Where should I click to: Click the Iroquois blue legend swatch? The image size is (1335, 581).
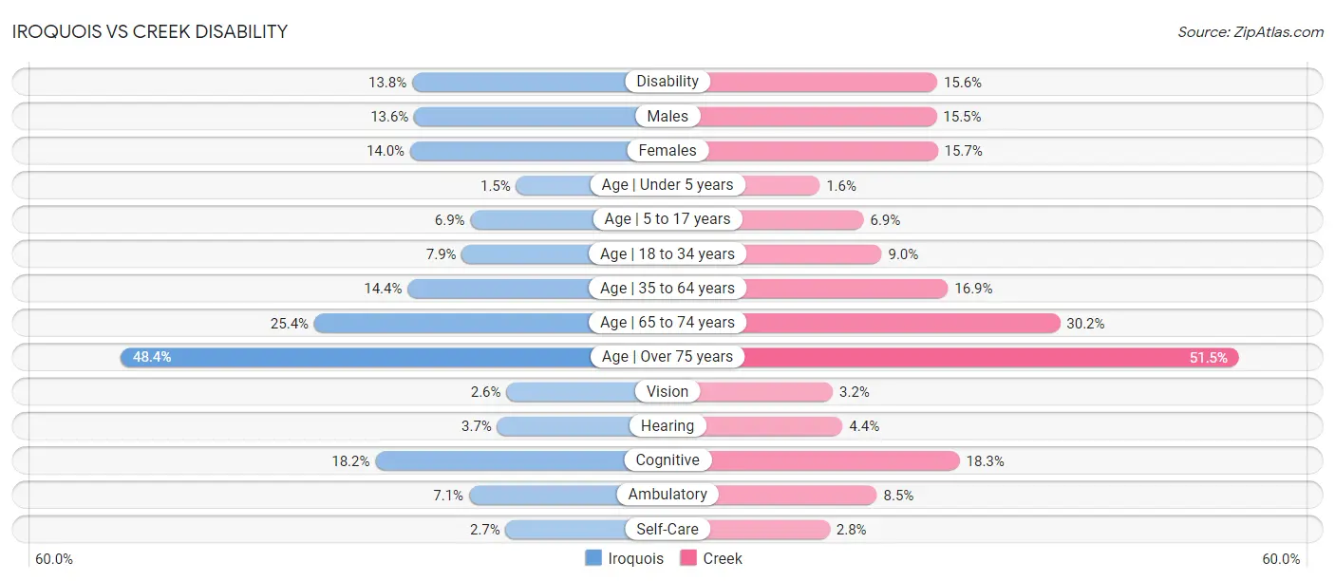coord(593,558)
